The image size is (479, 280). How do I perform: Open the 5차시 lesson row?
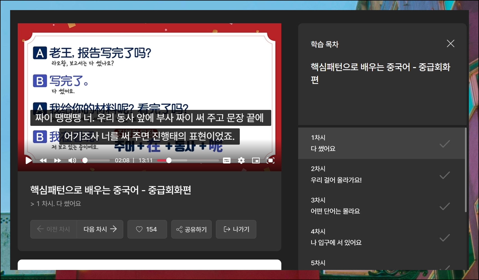pyautogui.click(x=381, y=262)
